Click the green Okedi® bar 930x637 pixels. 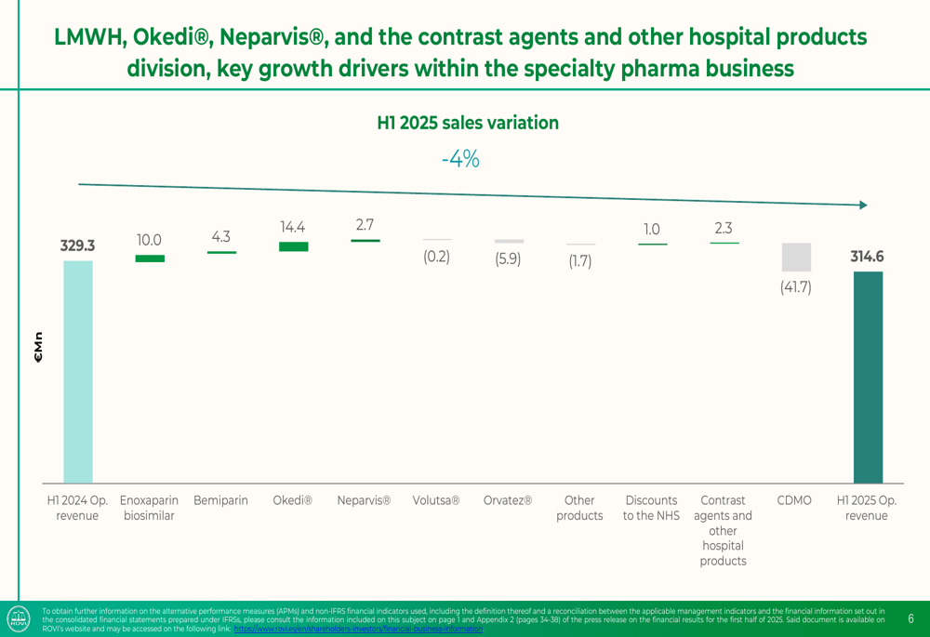tap(294, 246)
